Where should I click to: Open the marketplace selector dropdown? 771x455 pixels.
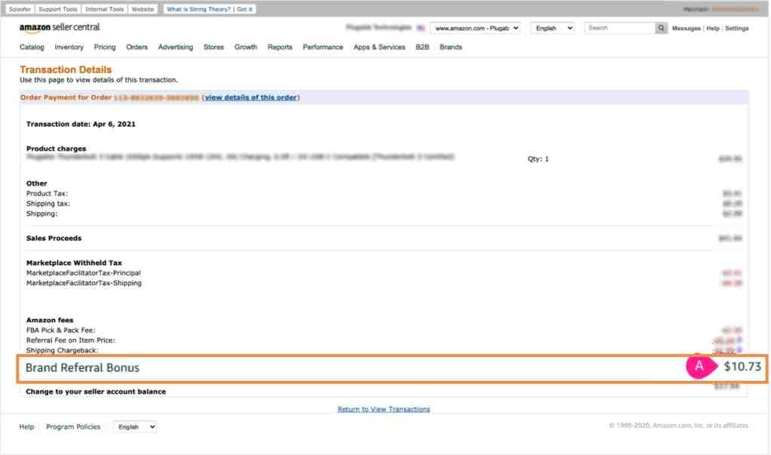pyautogui.click(x=475, y=28)
